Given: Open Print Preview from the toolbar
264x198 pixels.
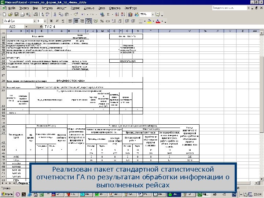Looking at the screenshot, I should click(x=43, y=14).
